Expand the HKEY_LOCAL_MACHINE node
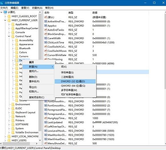166x150 pixels. point(5,137)
